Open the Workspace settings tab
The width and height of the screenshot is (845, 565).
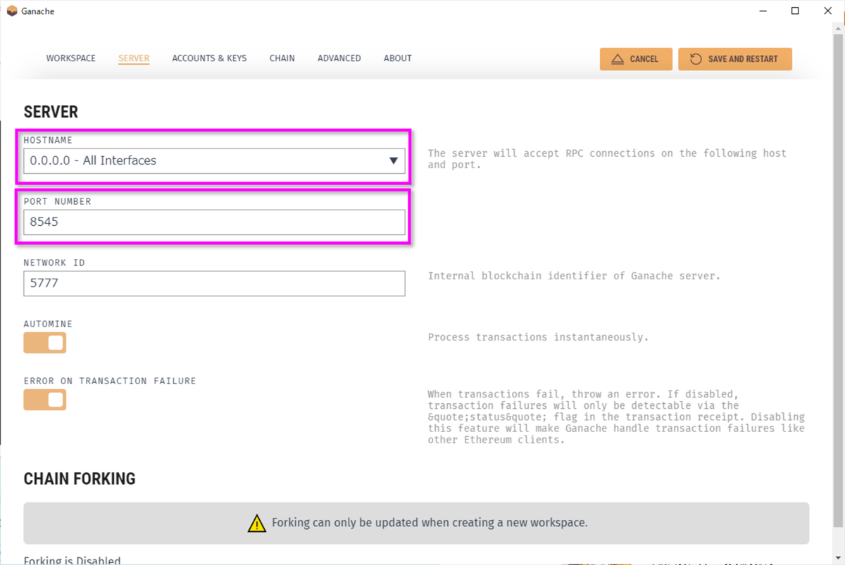point(70,58)
